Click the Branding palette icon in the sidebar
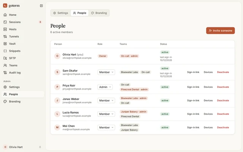 (5, 101)
